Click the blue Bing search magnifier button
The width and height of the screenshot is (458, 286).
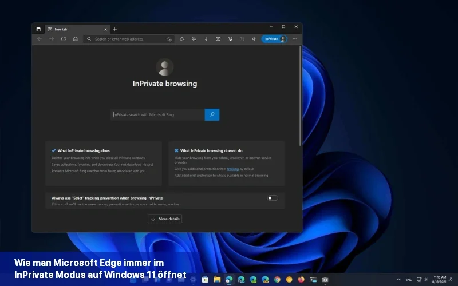click(x=212, y=114)
